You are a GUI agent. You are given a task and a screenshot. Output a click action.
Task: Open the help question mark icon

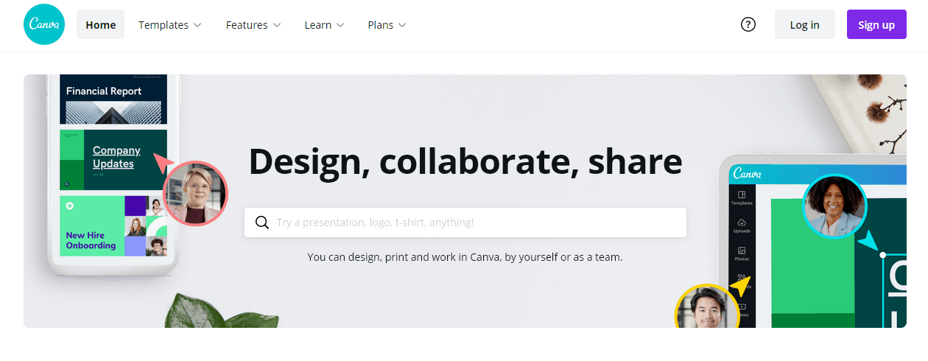point(748,24)
